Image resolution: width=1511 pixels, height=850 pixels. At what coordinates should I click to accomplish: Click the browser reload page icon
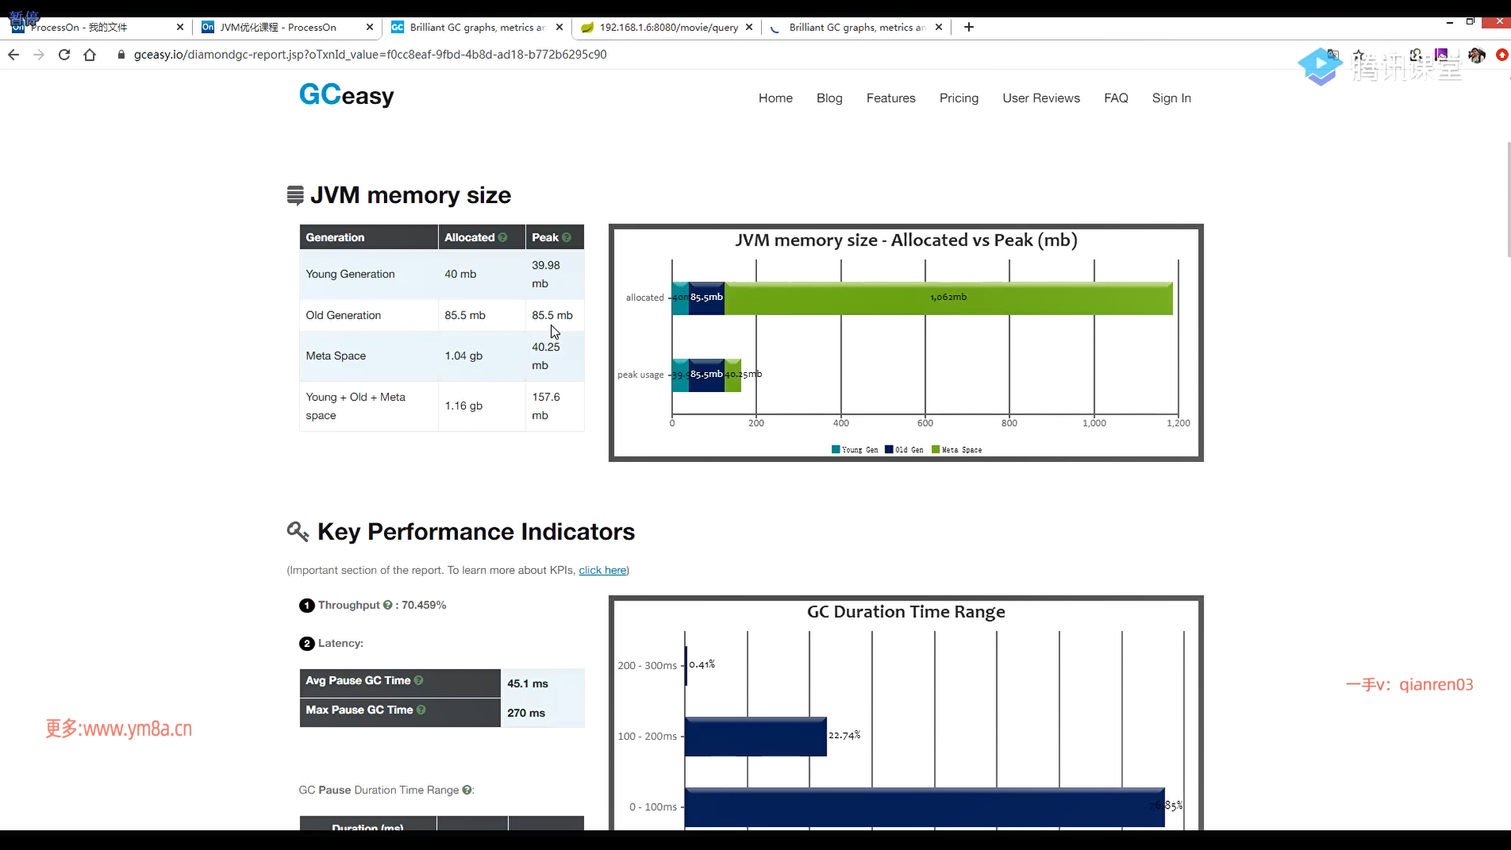tap(65, 54)
